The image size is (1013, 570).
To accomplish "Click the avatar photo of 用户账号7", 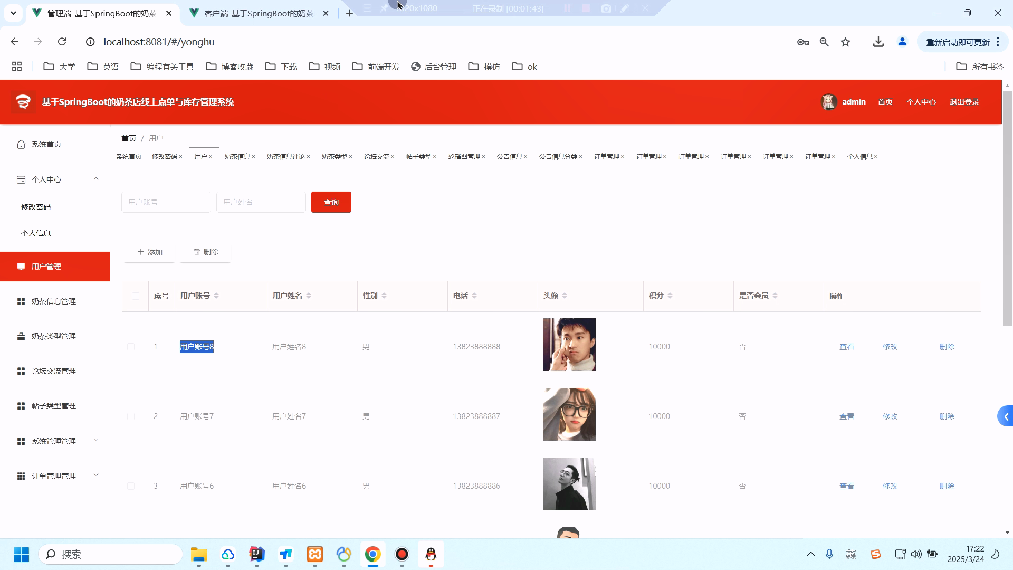I will [569, 414].
